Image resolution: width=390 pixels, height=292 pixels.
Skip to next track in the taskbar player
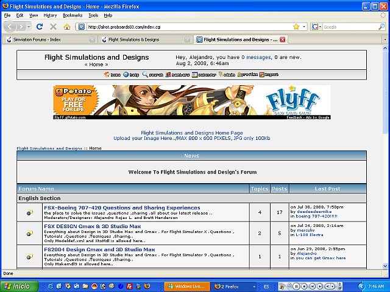pyautogui.click(x=320, y=287)
